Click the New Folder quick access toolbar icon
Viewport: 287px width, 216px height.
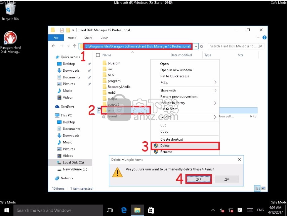(x=68, y=30)
